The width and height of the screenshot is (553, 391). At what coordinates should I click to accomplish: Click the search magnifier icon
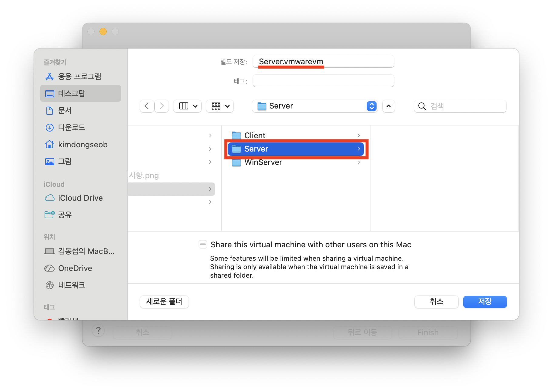click(x=422, y=106)
